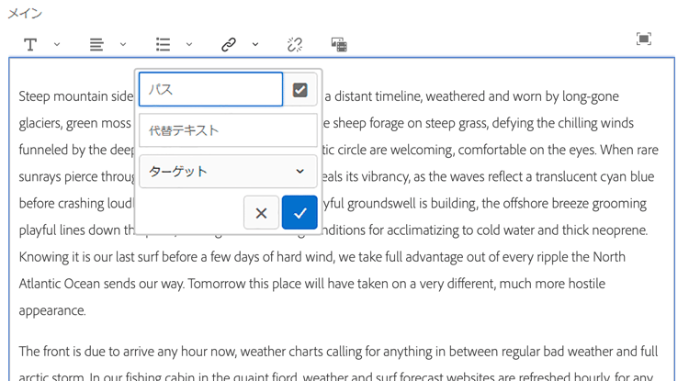Screen dimensions: 689x381
Task: Click the hyperlink chain icon
Action: [x=229, y=44]
